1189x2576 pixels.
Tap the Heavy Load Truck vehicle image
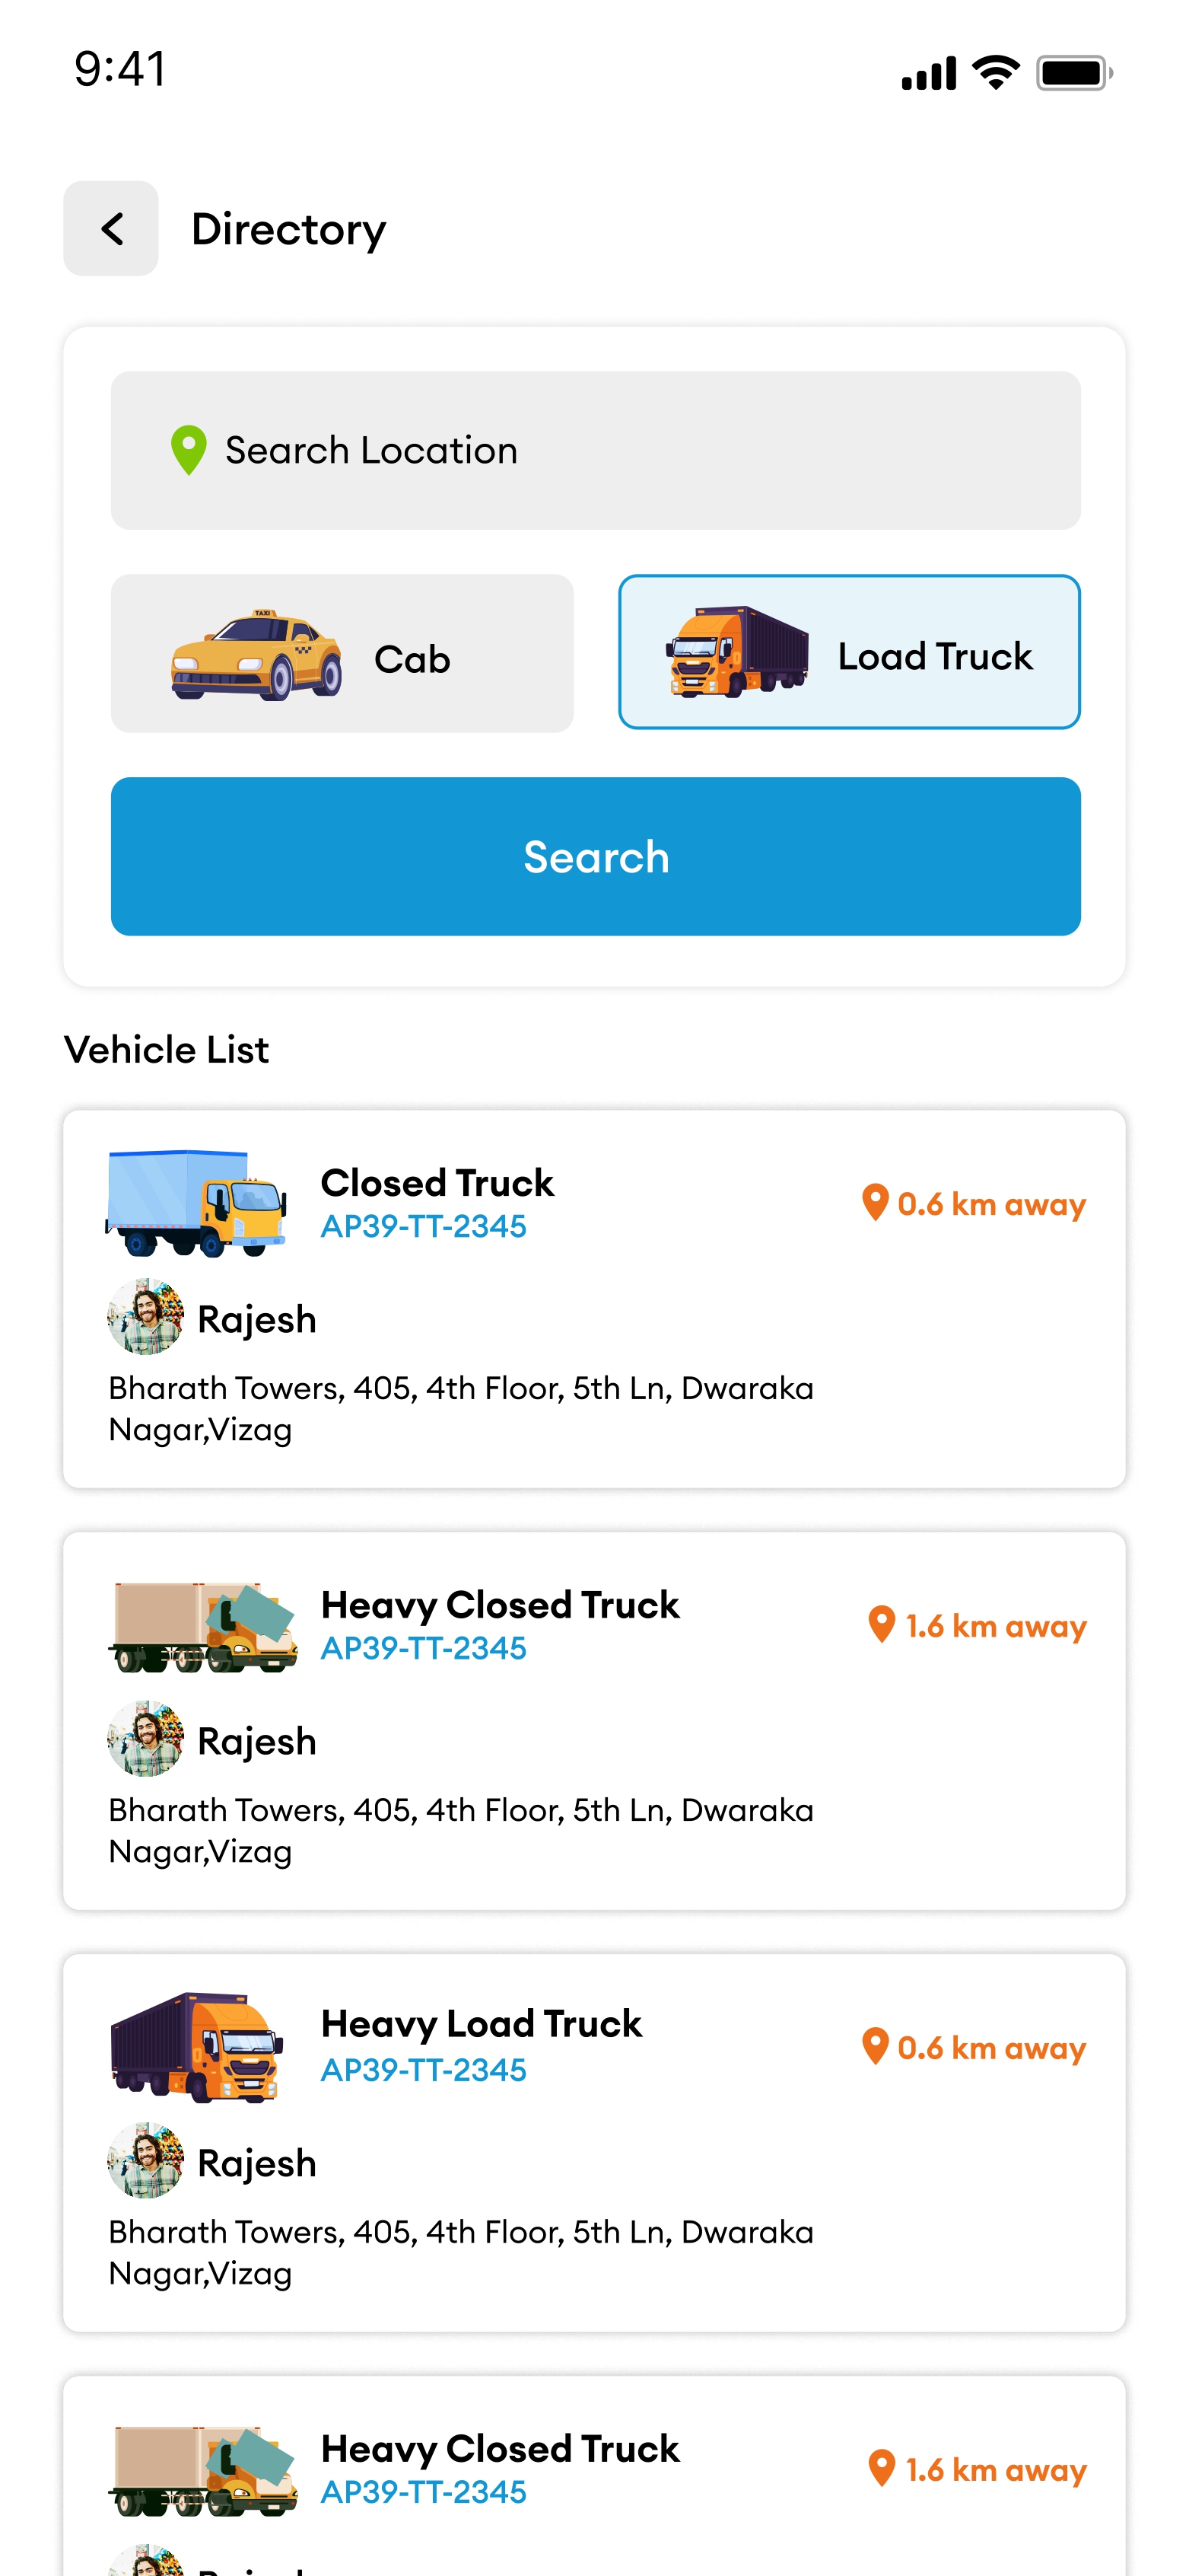pyautogui.click(x=197, y=2046)
